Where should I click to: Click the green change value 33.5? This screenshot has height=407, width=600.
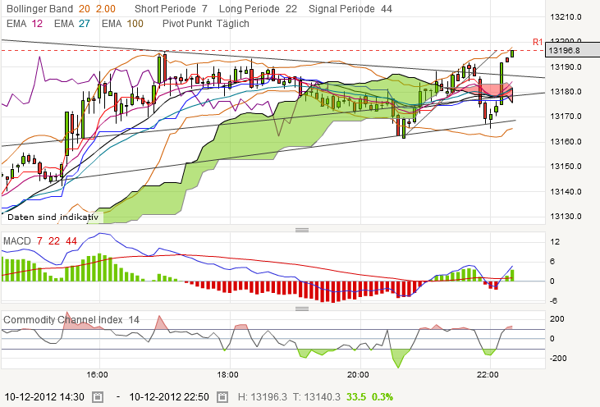pos(356,397)
